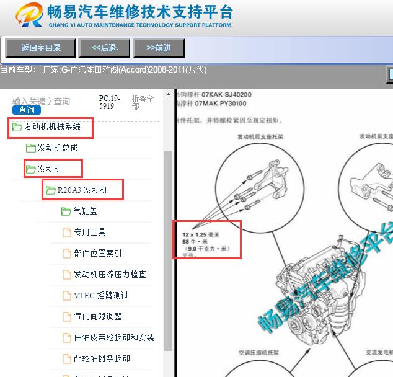Click the document icon beside 发动机压缩压力检查
Screen dimensions: 393x377
pos(67,275)
